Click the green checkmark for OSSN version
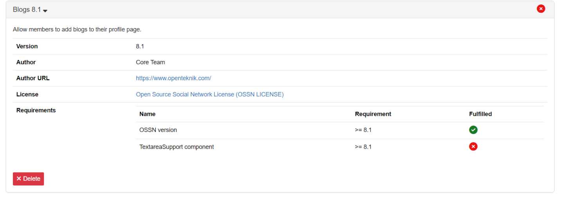The width and height of the screenshot is (587, 198). (x=473, y=130)
